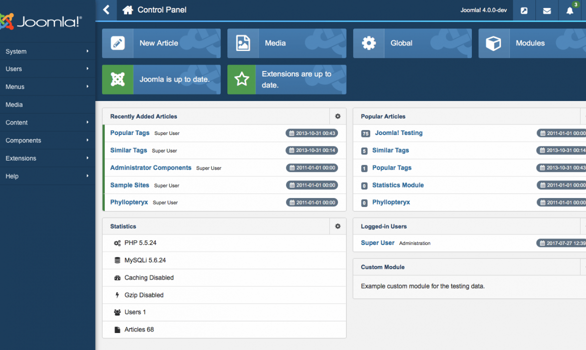Click the Media image-file icon tile

tap(243, 43)
